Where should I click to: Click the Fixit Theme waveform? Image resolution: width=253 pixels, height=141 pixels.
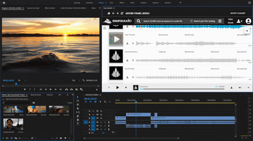tap(186, 43)
